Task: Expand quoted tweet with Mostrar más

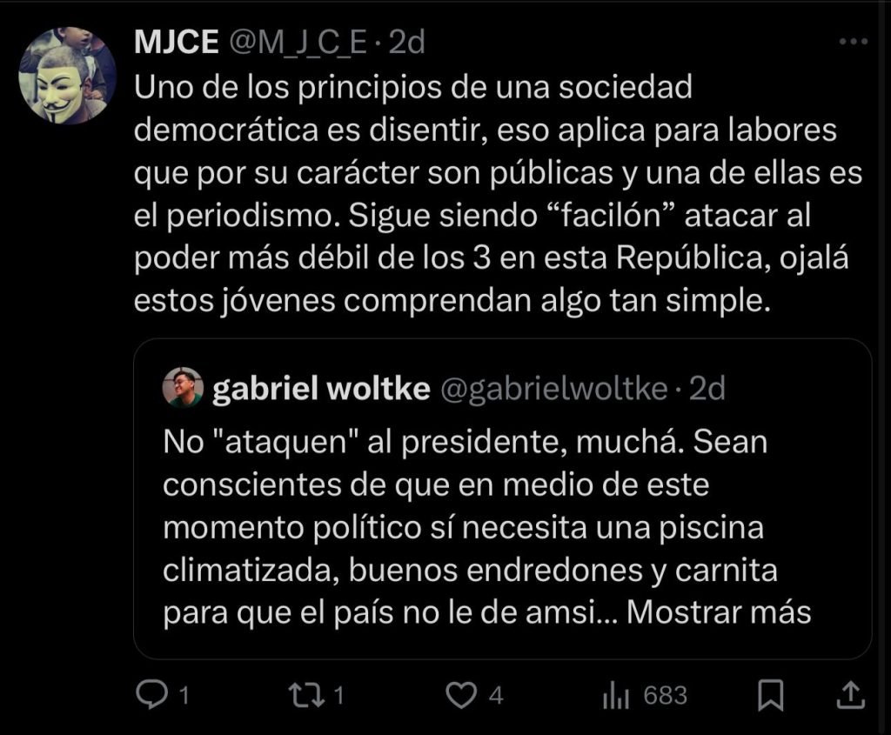Action: click(719, 611)
